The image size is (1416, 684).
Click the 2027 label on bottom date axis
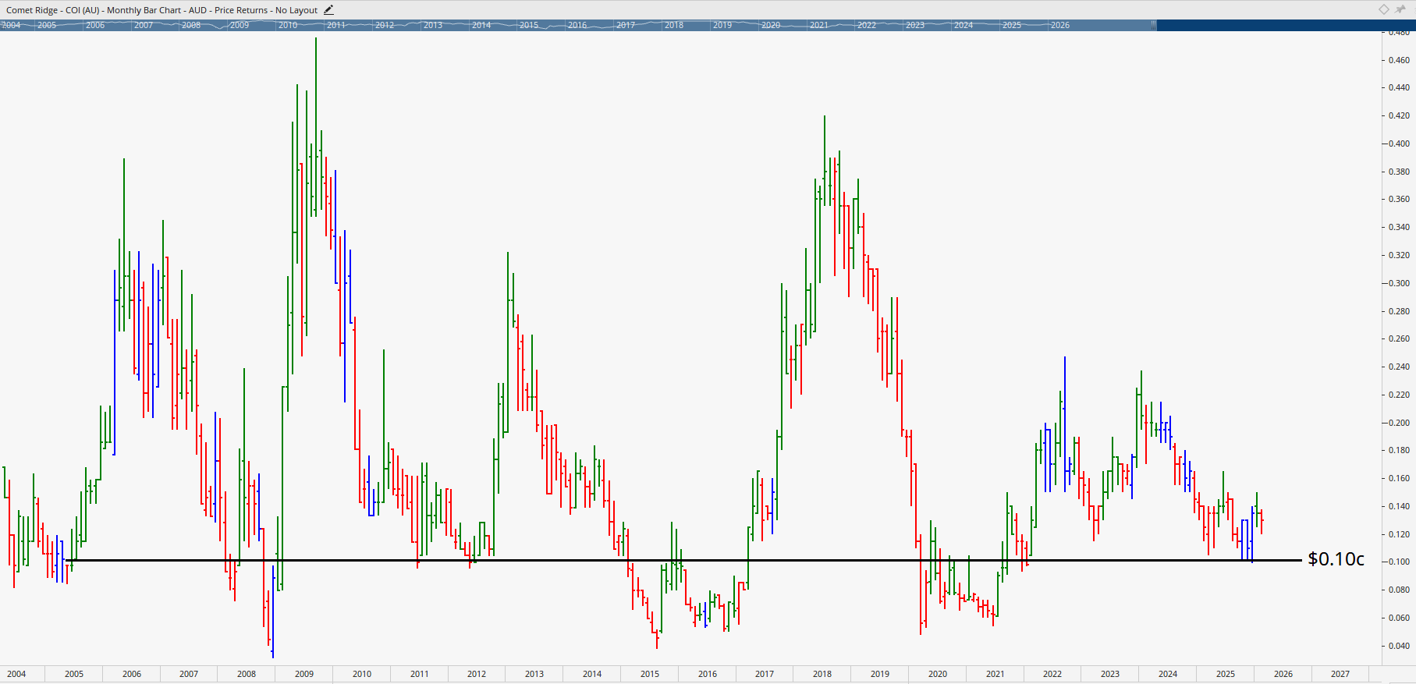click(1340, 674)
